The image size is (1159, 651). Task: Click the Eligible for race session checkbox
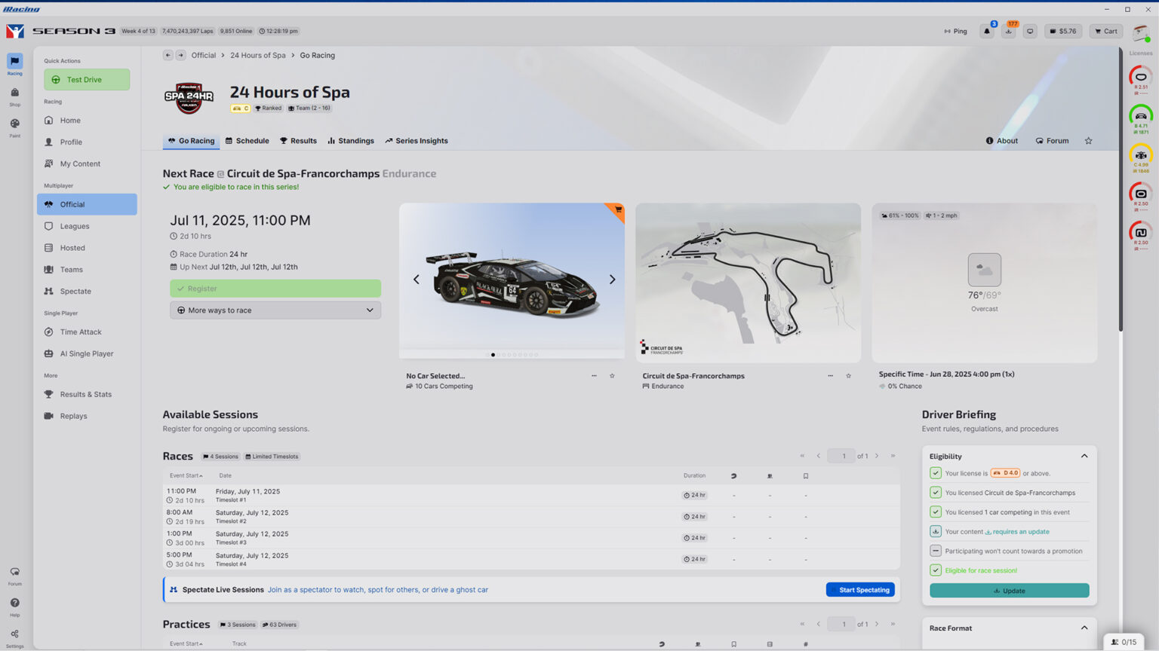pyautogui.click(x=936, y=570)
